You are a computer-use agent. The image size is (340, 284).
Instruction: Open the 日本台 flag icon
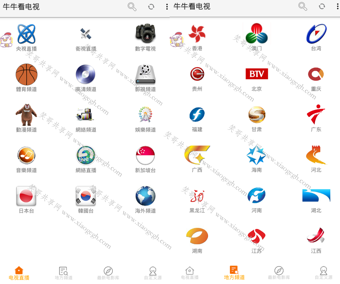pos(26,196)
